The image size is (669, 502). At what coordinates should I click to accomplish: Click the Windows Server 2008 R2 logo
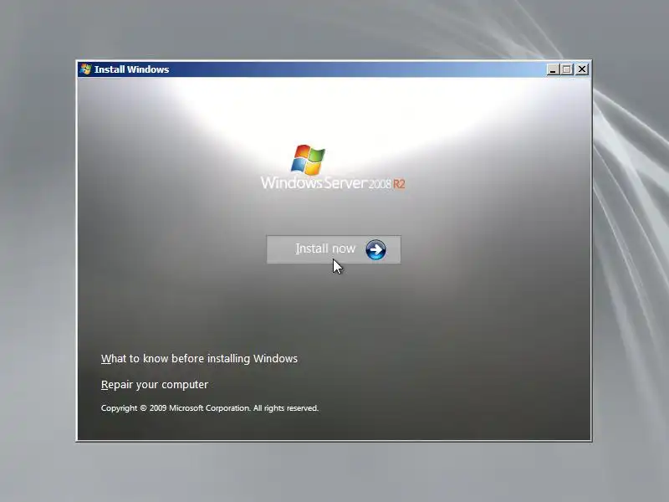pyautogui.click(x=333, y=167)
